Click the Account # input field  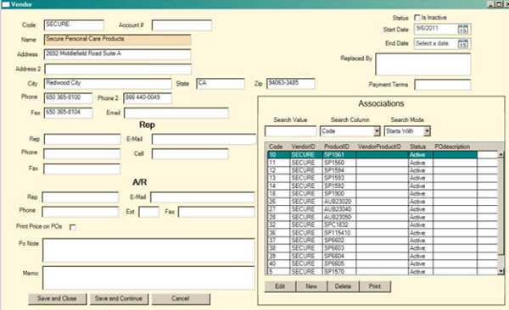tap(182, 25)
